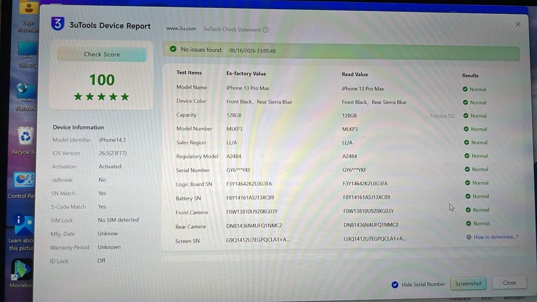Click the ID Lock Off value
The width and height of the screenshot is (537, 302).
[101, 261]
